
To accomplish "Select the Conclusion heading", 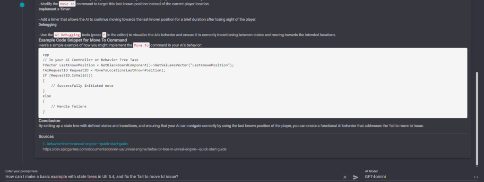I will 49,121.
